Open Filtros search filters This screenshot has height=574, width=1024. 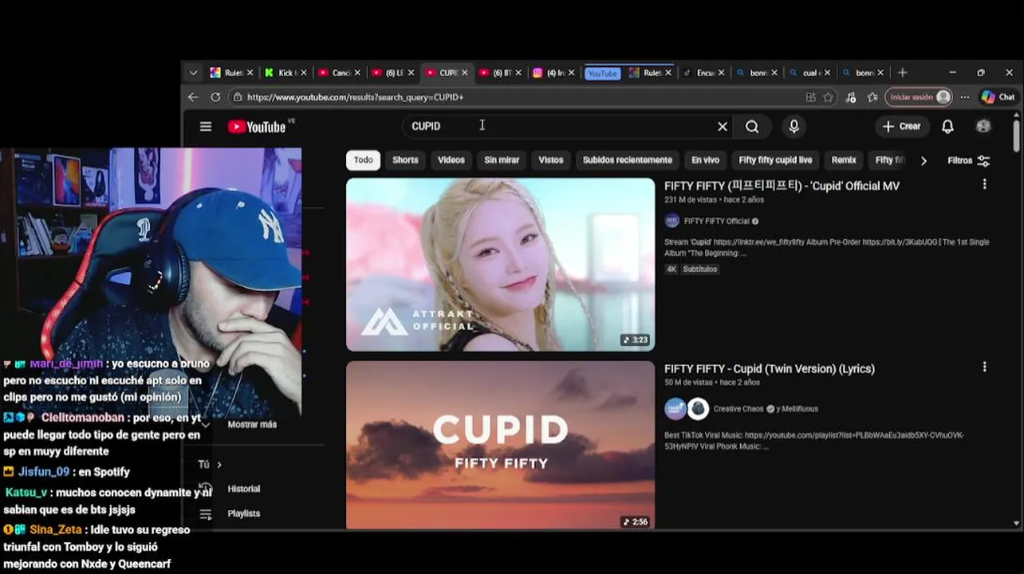pos(968,160)
